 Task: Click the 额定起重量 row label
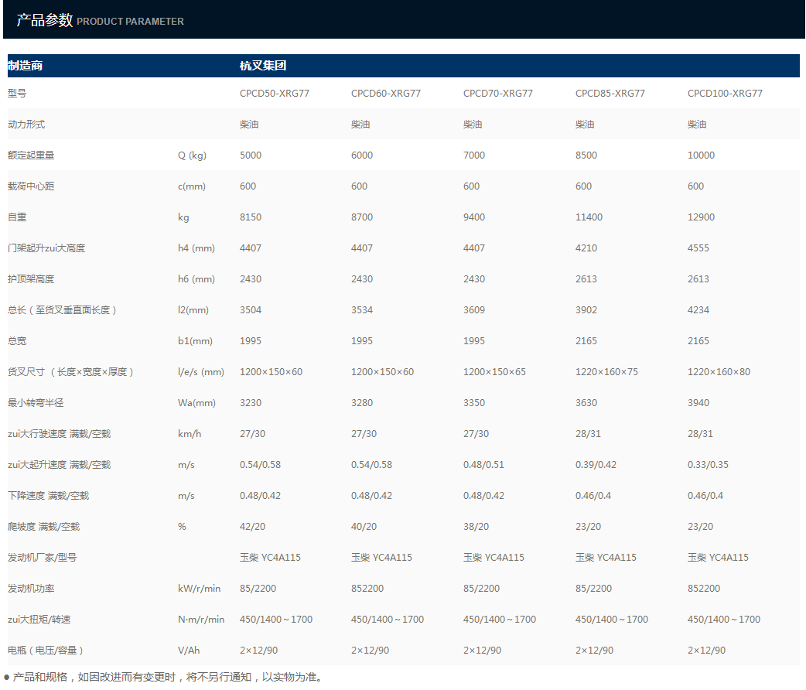coord(31,155)
